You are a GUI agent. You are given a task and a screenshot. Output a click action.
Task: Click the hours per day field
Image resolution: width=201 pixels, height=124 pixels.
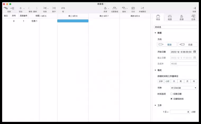pos(180,112)
